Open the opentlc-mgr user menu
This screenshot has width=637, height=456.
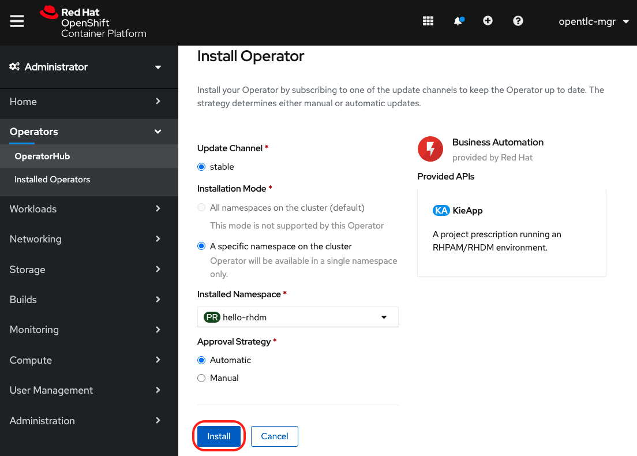(x=593, y=22)
